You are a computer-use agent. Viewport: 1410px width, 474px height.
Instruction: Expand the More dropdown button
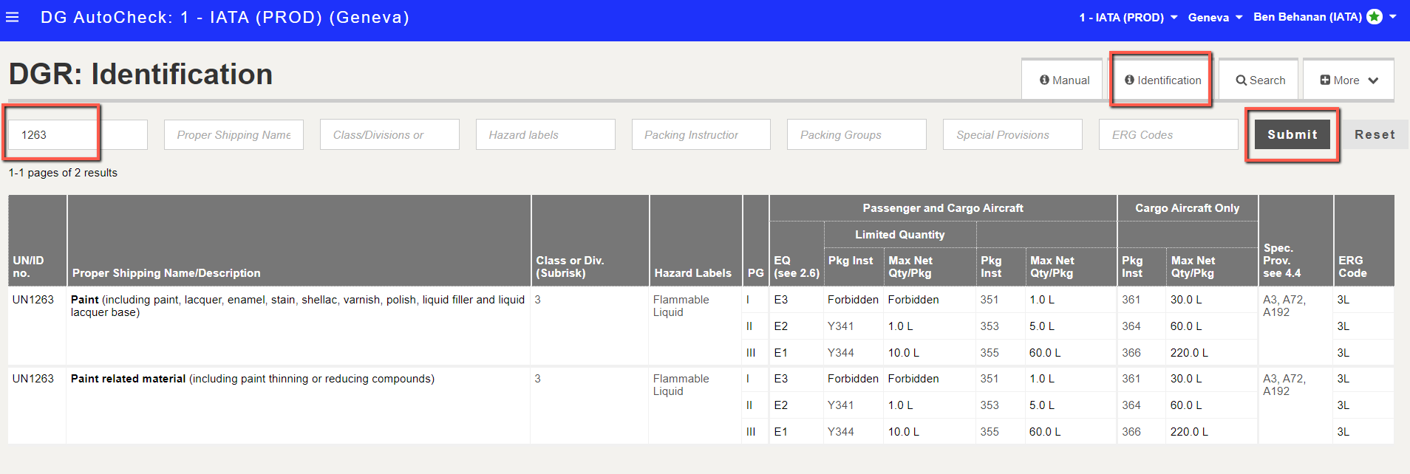pos(1349,80)
